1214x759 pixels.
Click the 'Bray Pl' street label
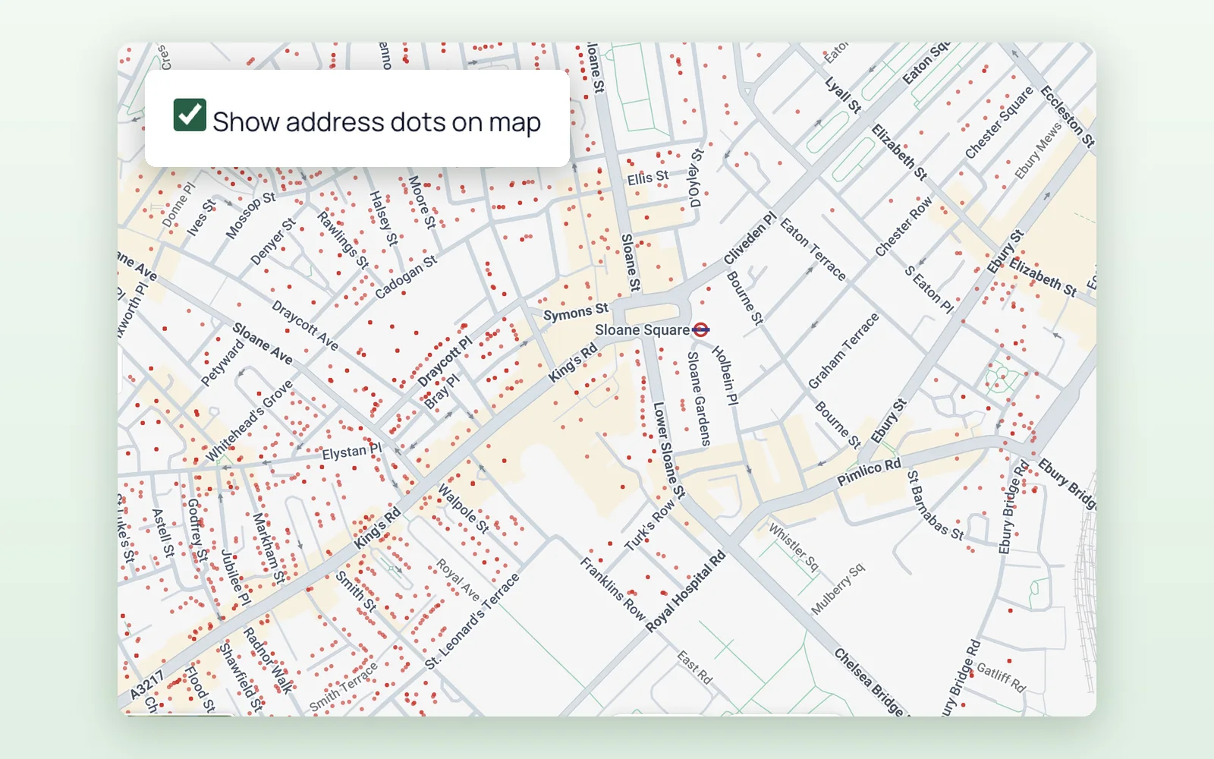pos(442,392)
